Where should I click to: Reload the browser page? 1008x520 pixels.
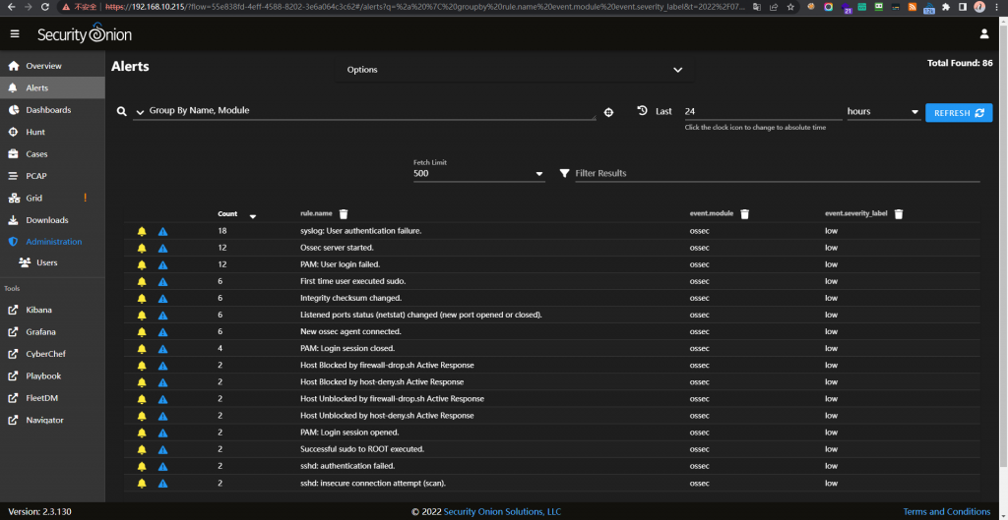coord(44,7)
